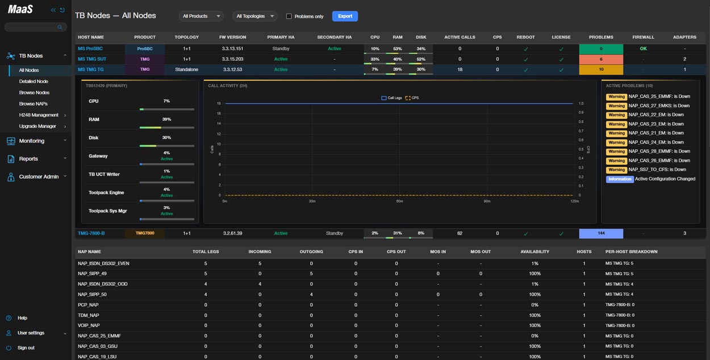The image size is (710, 360).
Task: Click the Customer Admin person icon
Action: [11, 177]
